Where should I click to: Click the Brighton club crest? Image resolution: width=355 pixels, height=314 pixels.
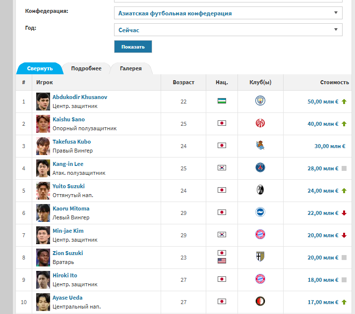click(260, 212)
